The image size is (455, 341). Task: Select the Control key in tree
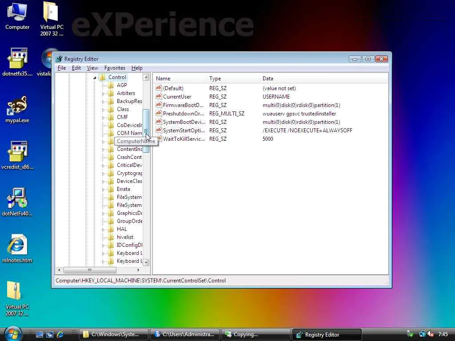click(x=117, y=77)
